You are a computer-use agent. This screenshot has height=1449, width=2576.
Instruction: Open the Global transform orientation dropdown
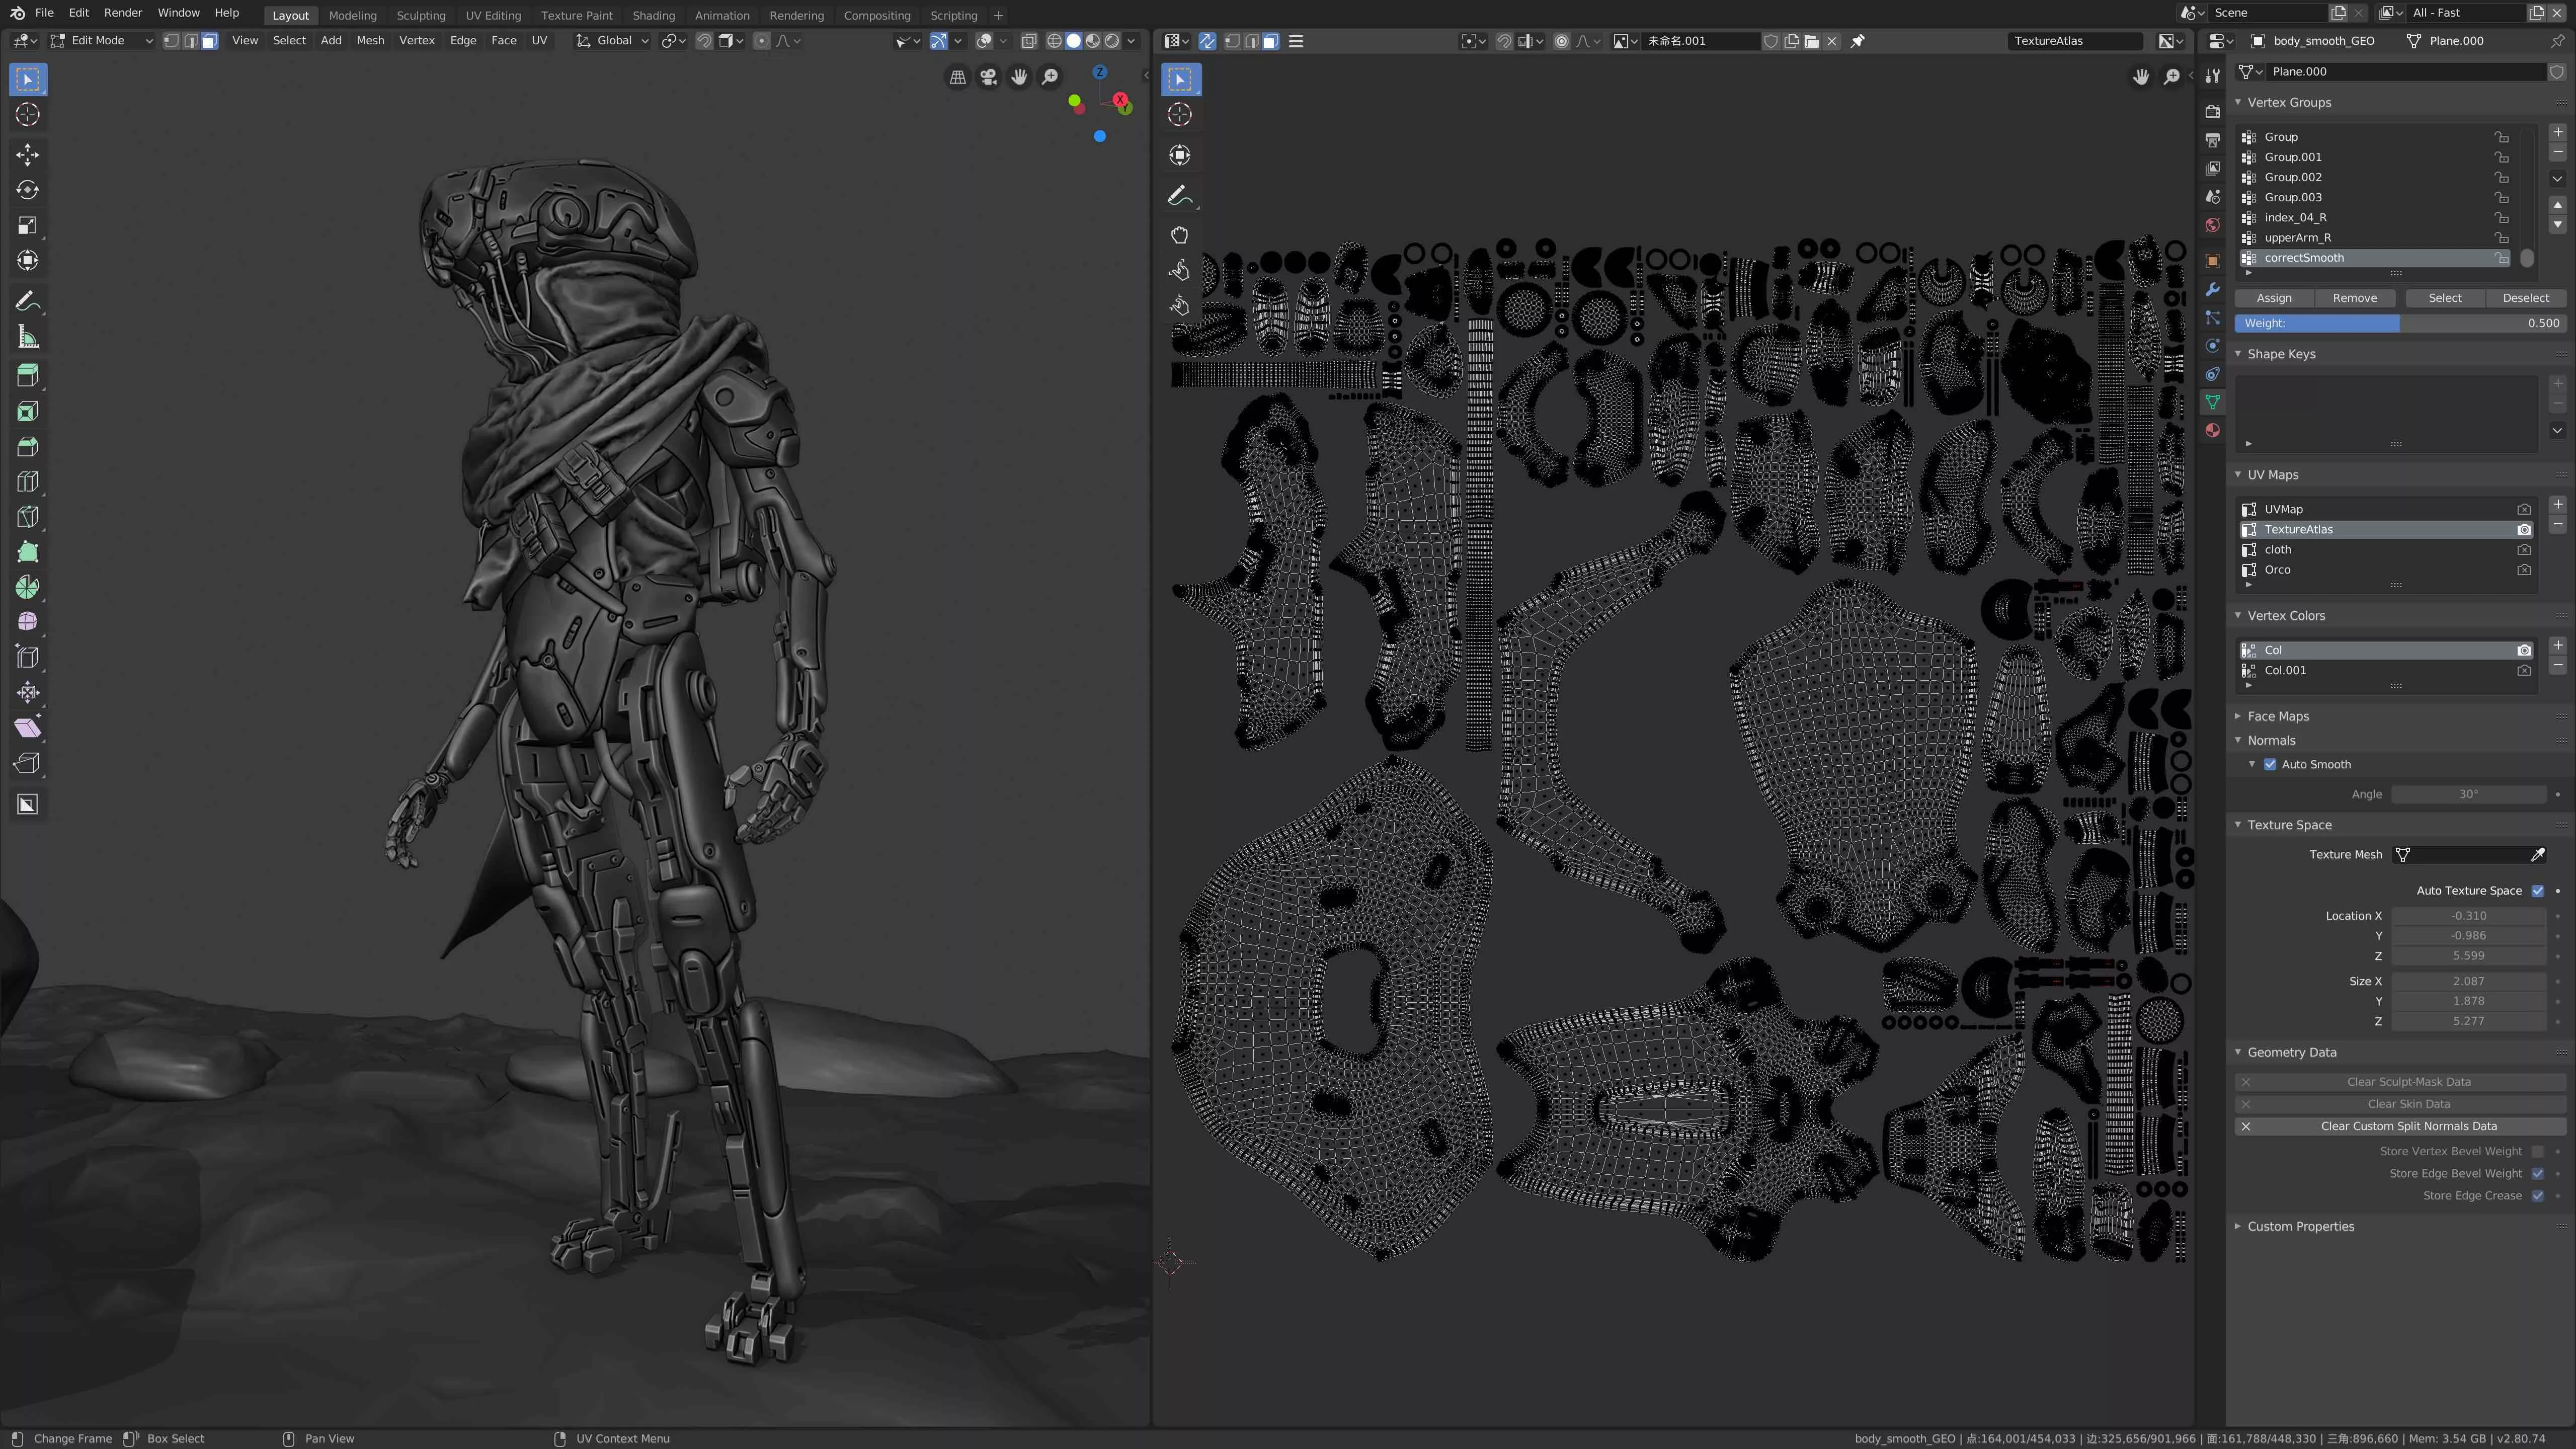click(611, 41)
